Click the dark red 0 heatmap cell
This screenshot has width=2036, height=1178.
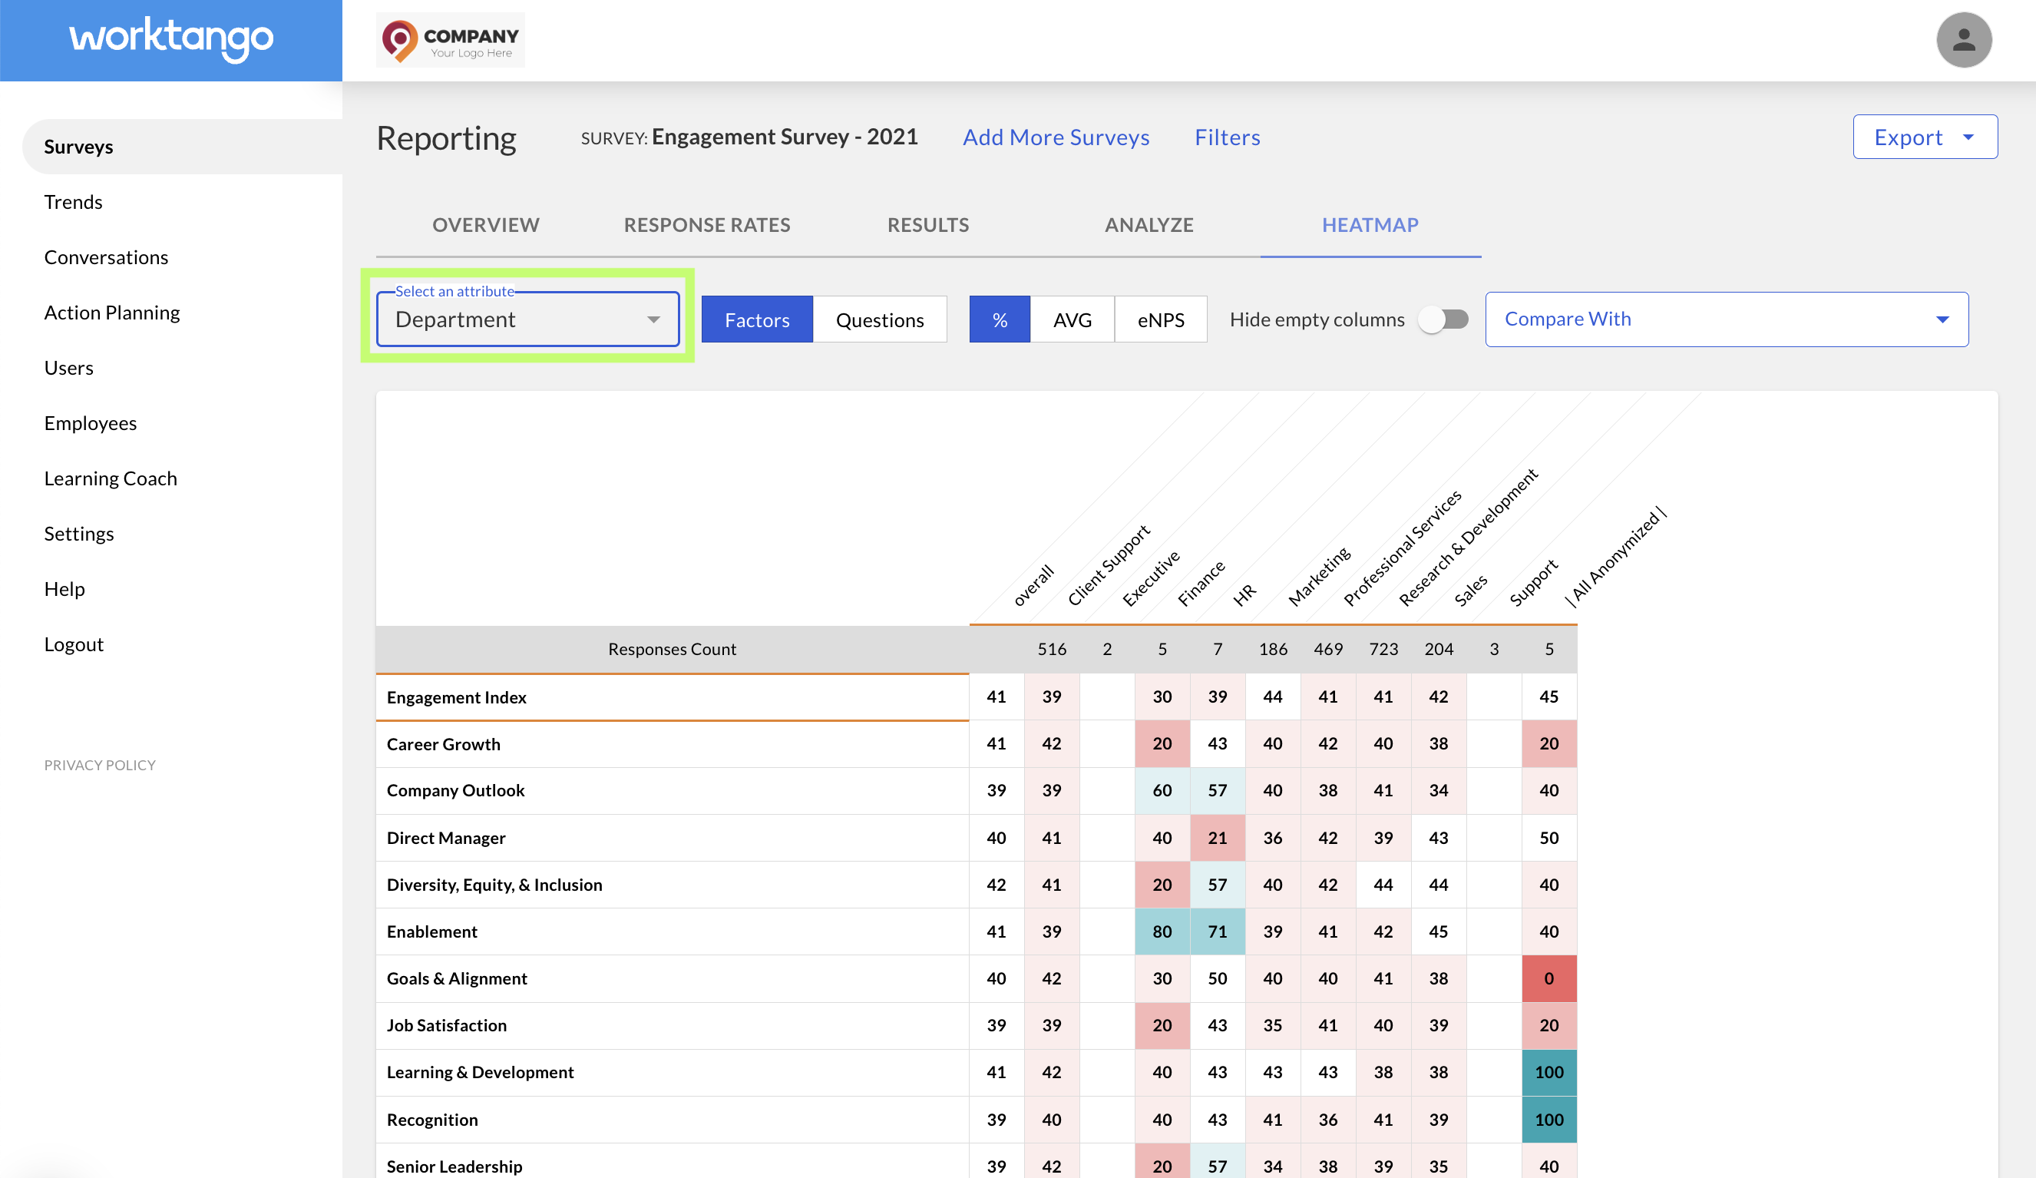pos(1548,978)
